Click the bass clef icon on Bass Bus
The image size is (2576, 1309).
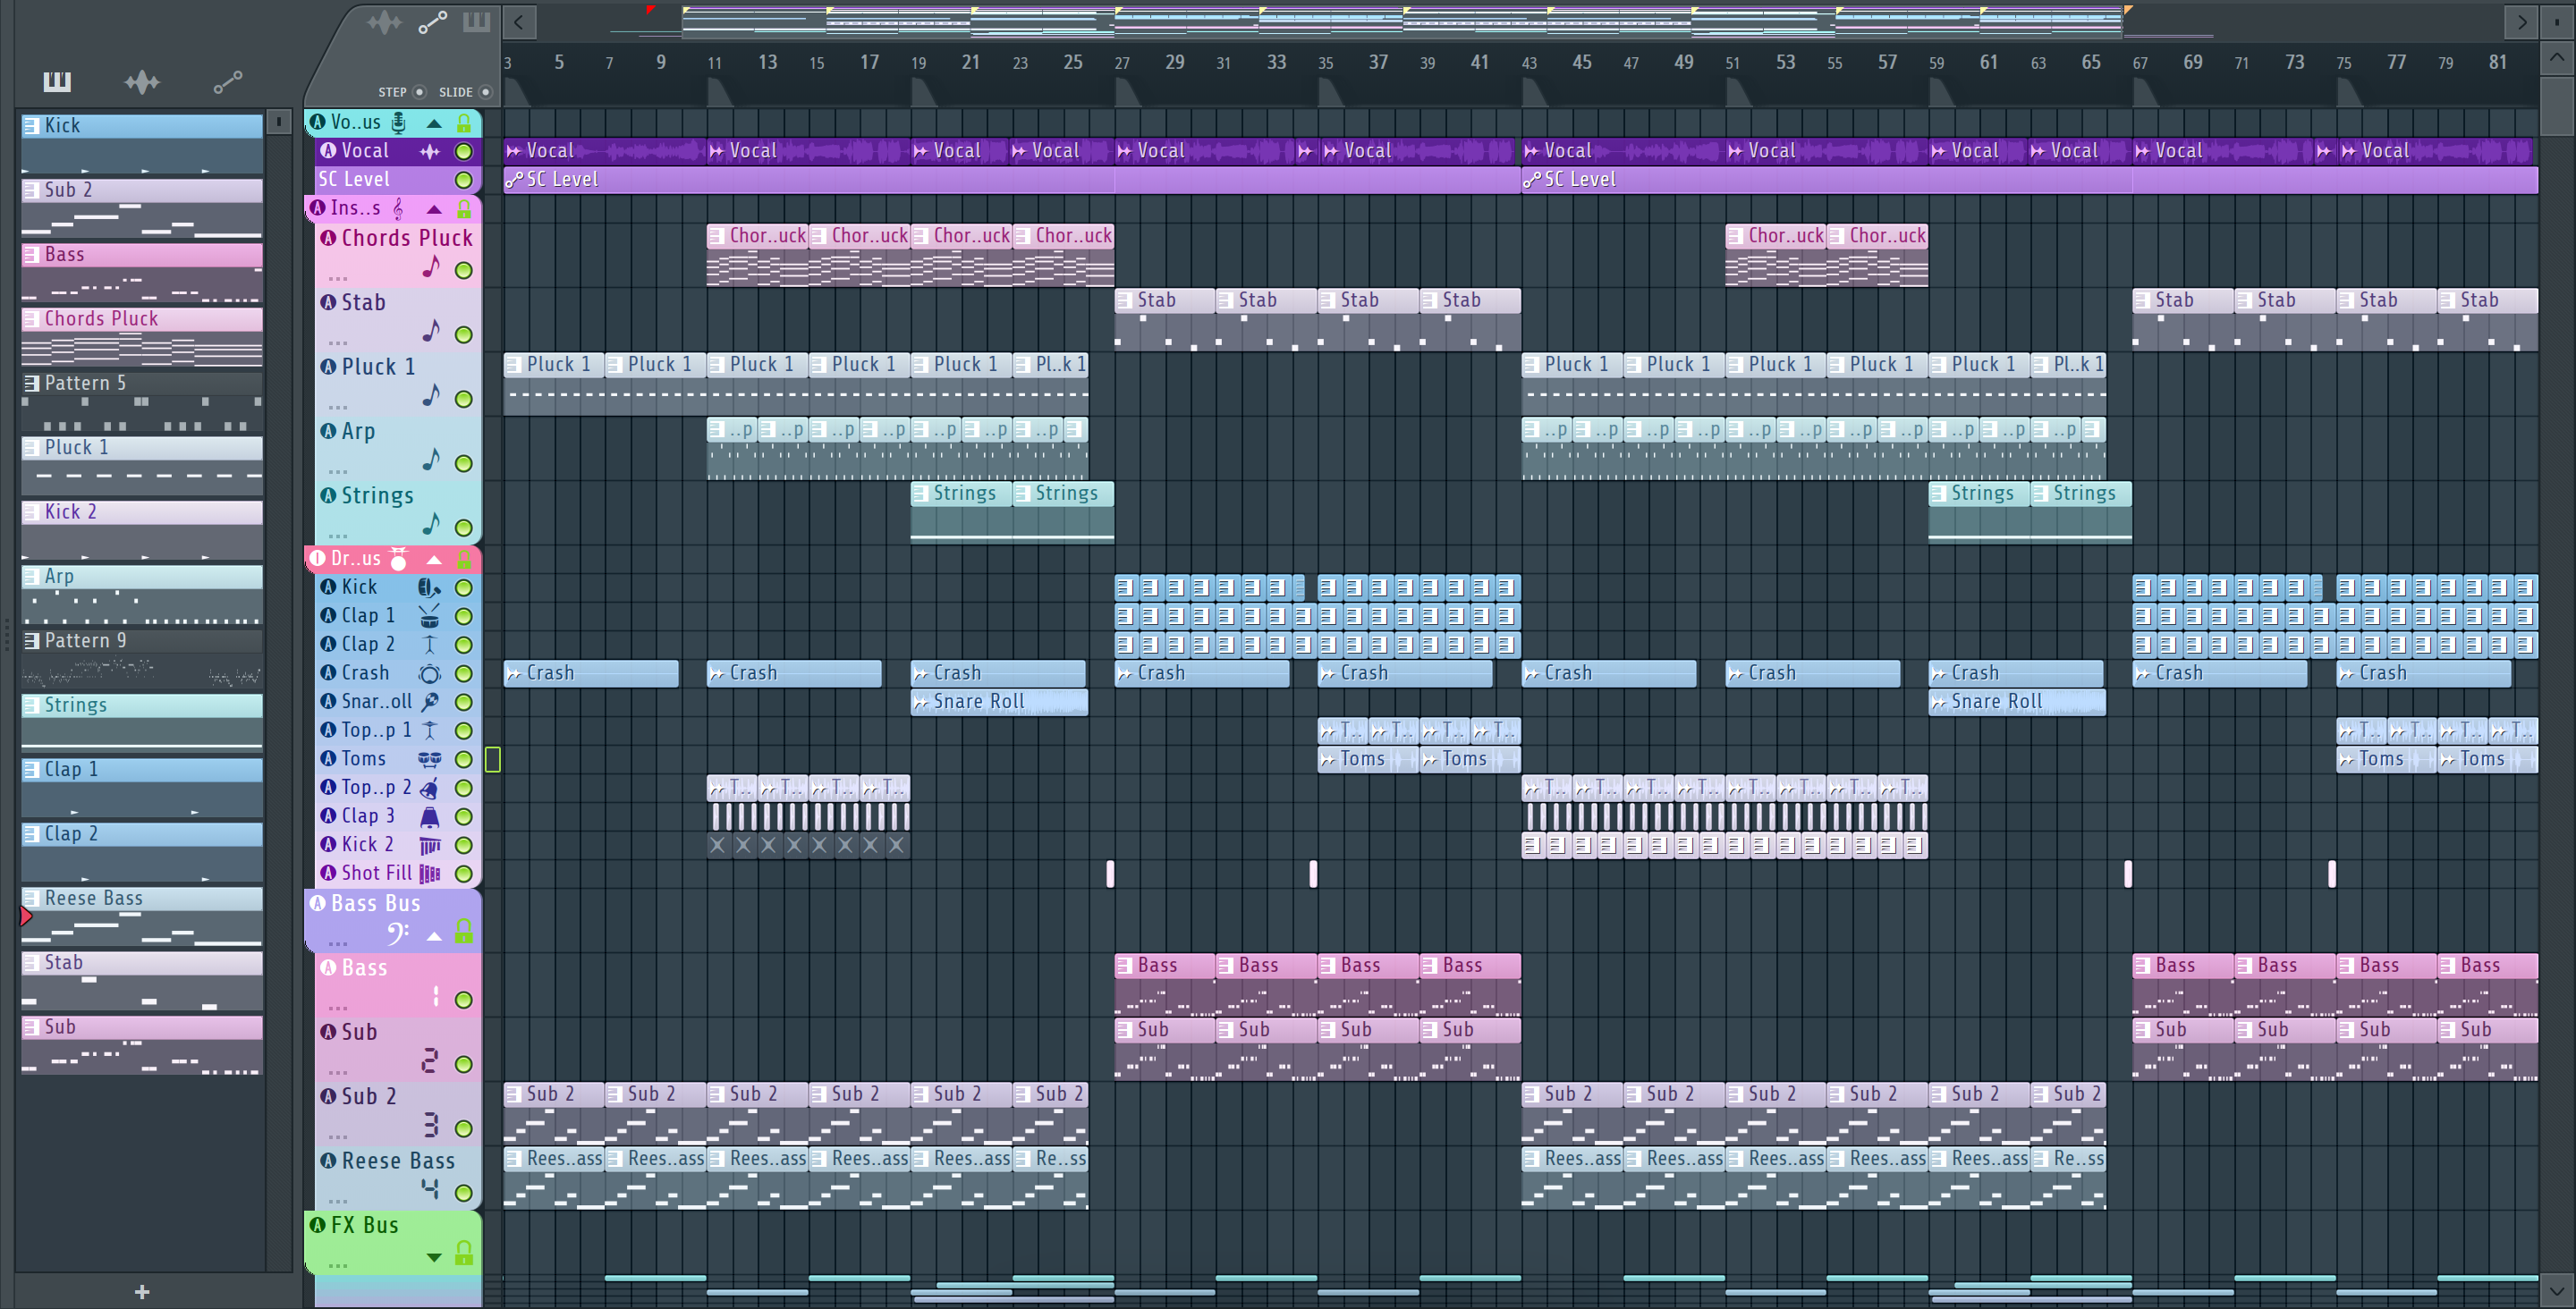[x=397, y=934]
